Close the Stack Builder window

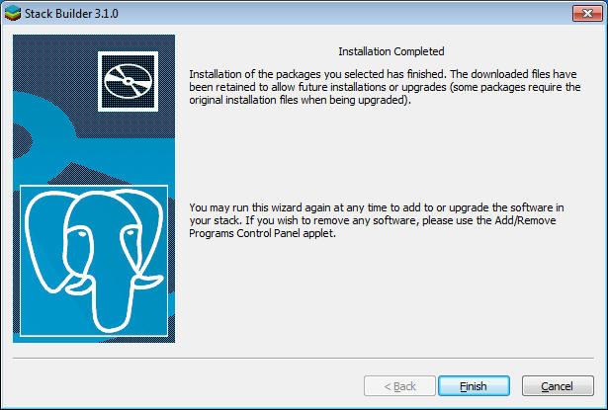tap(587, 14)
